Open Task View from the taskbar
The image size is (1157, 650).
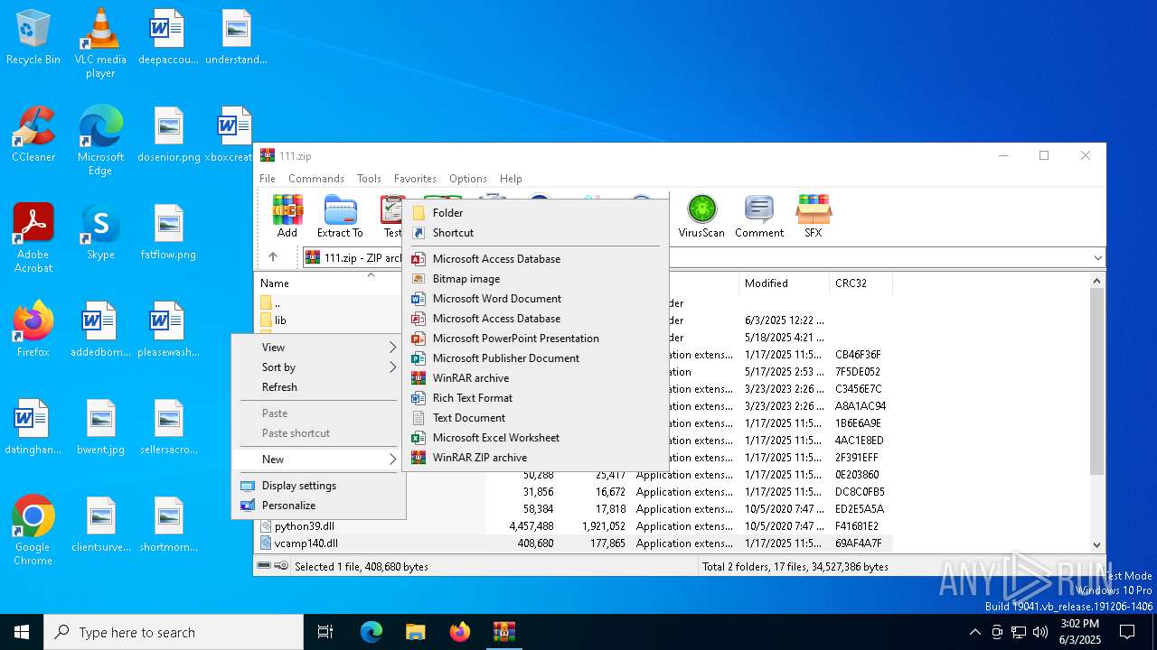[325, 632]
